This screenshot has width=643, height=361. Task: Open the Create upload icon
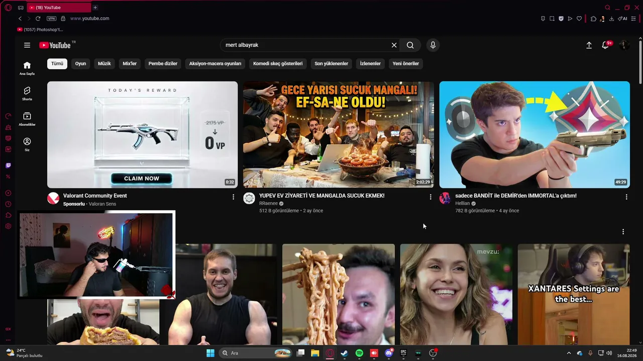[x=589, y=45]
